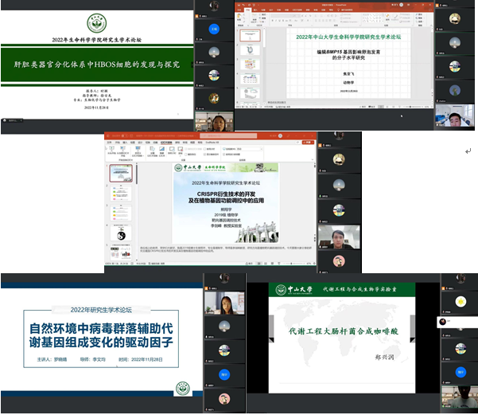Click the presenter video tile beside BMP15 presentation

(454, 115)
